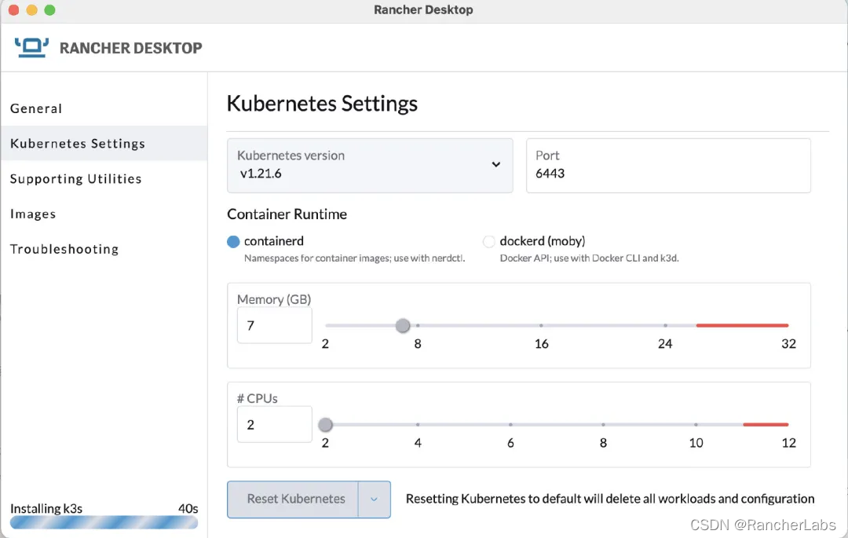Click the Memory slider handle

402,325
